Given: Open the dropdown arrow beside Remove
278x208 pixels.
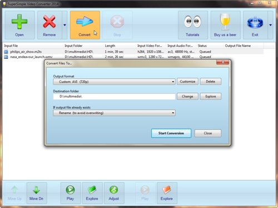Looking at the screenshot, I should tap(64, 25).
